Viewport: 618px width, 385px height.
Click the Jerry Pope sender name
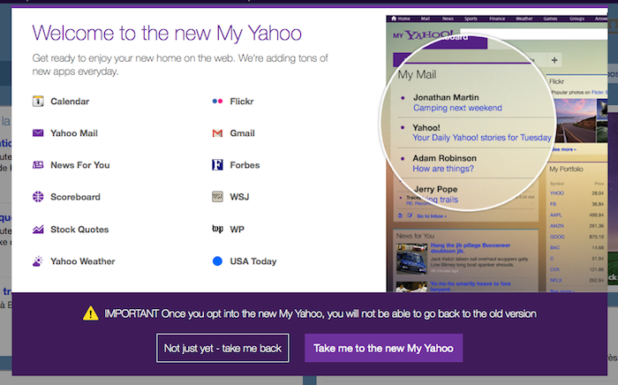(435, 189)
